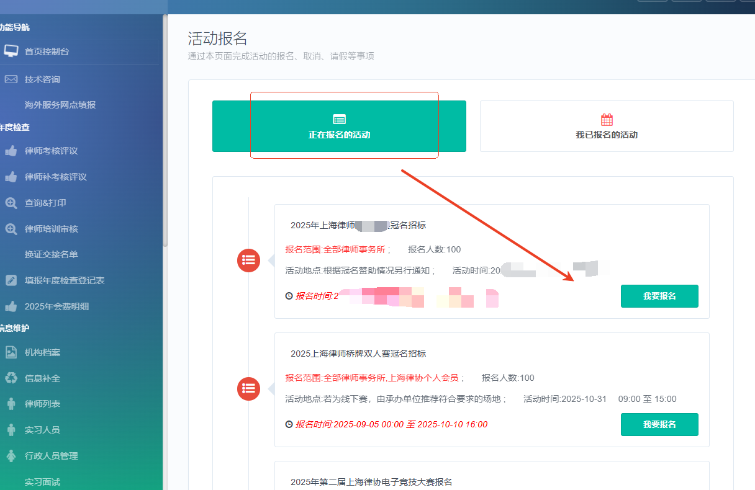This screenshot has width=755, height=490.
Task: Click 我要报名 button in first activity card
Action: tap(659, 296)
